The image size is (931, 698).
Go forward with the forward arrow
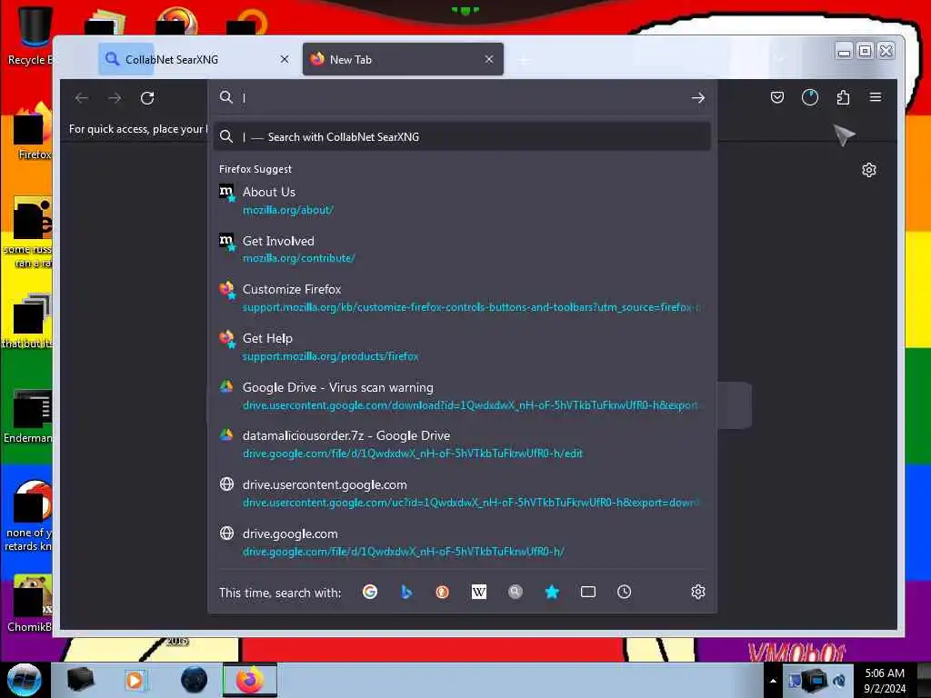[x=115, y=98]
